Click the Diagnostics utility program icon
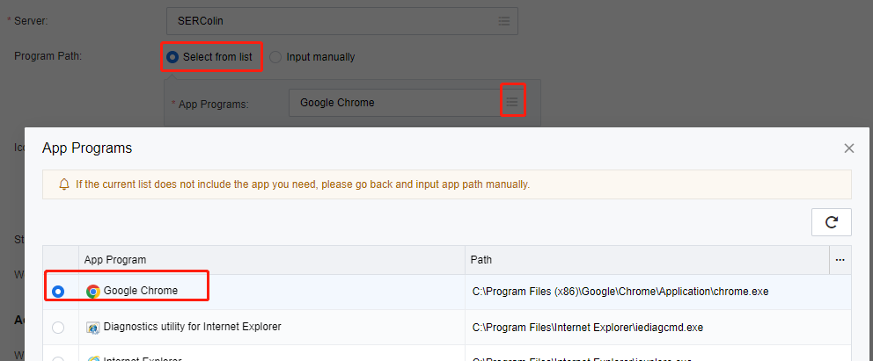873x361 pixels. [x=93, y=328]
